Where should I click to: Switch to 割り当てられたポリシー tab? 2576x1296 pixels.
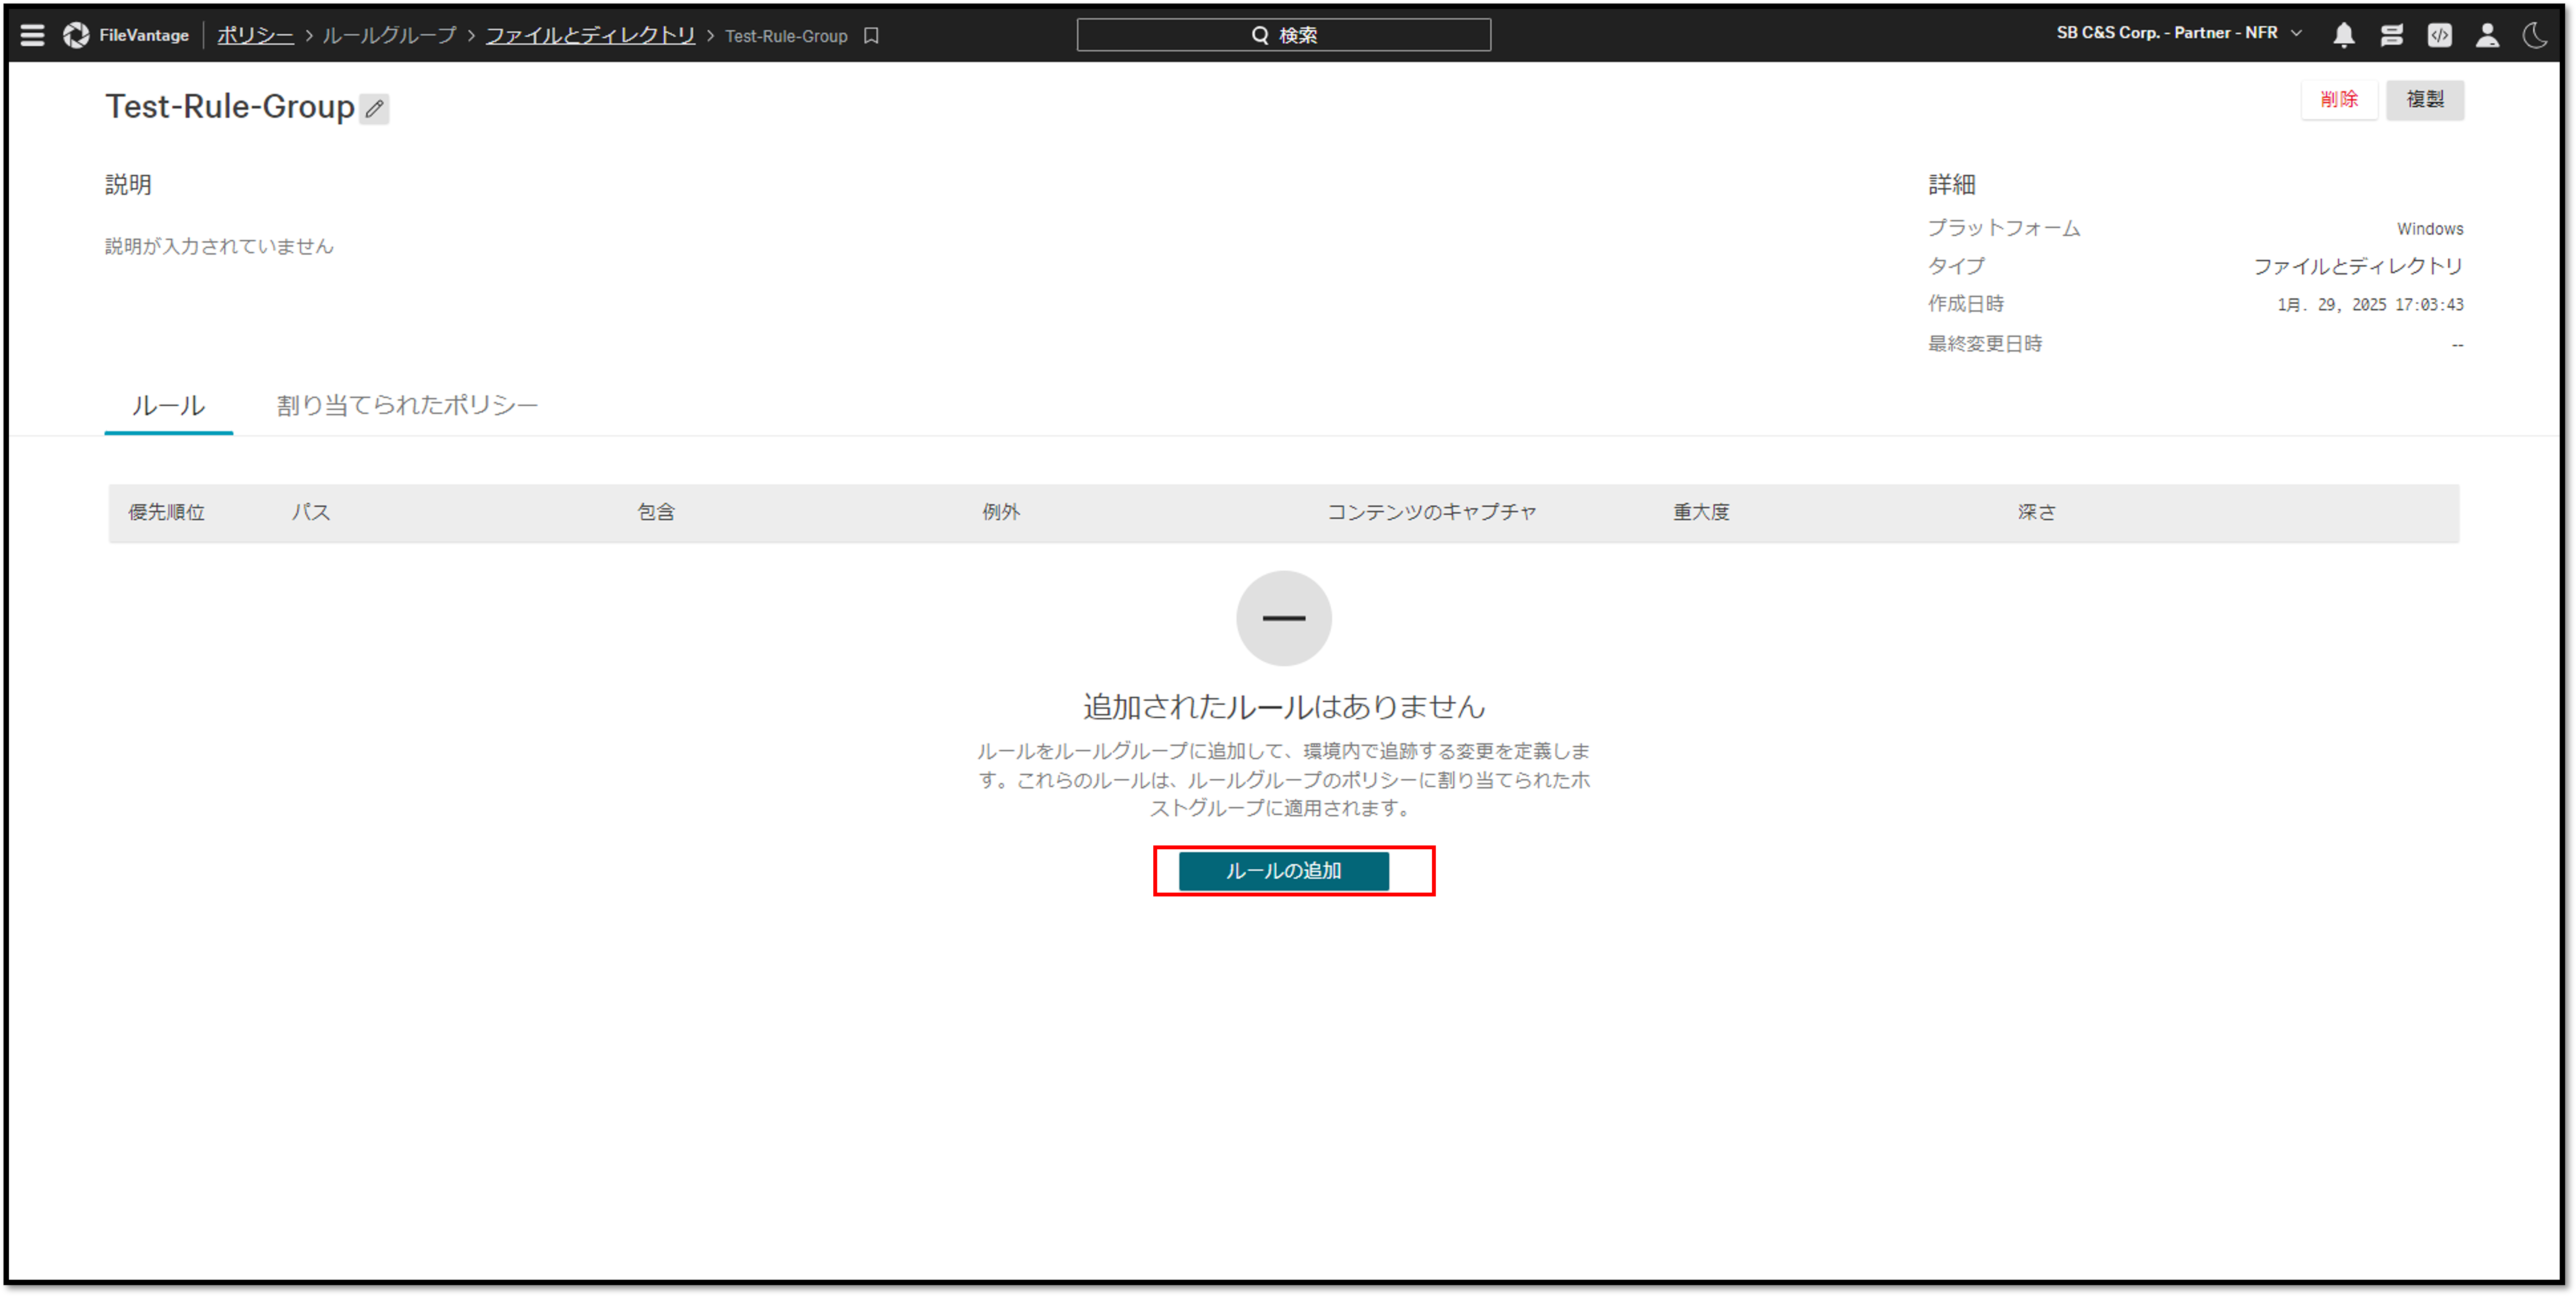407,405
